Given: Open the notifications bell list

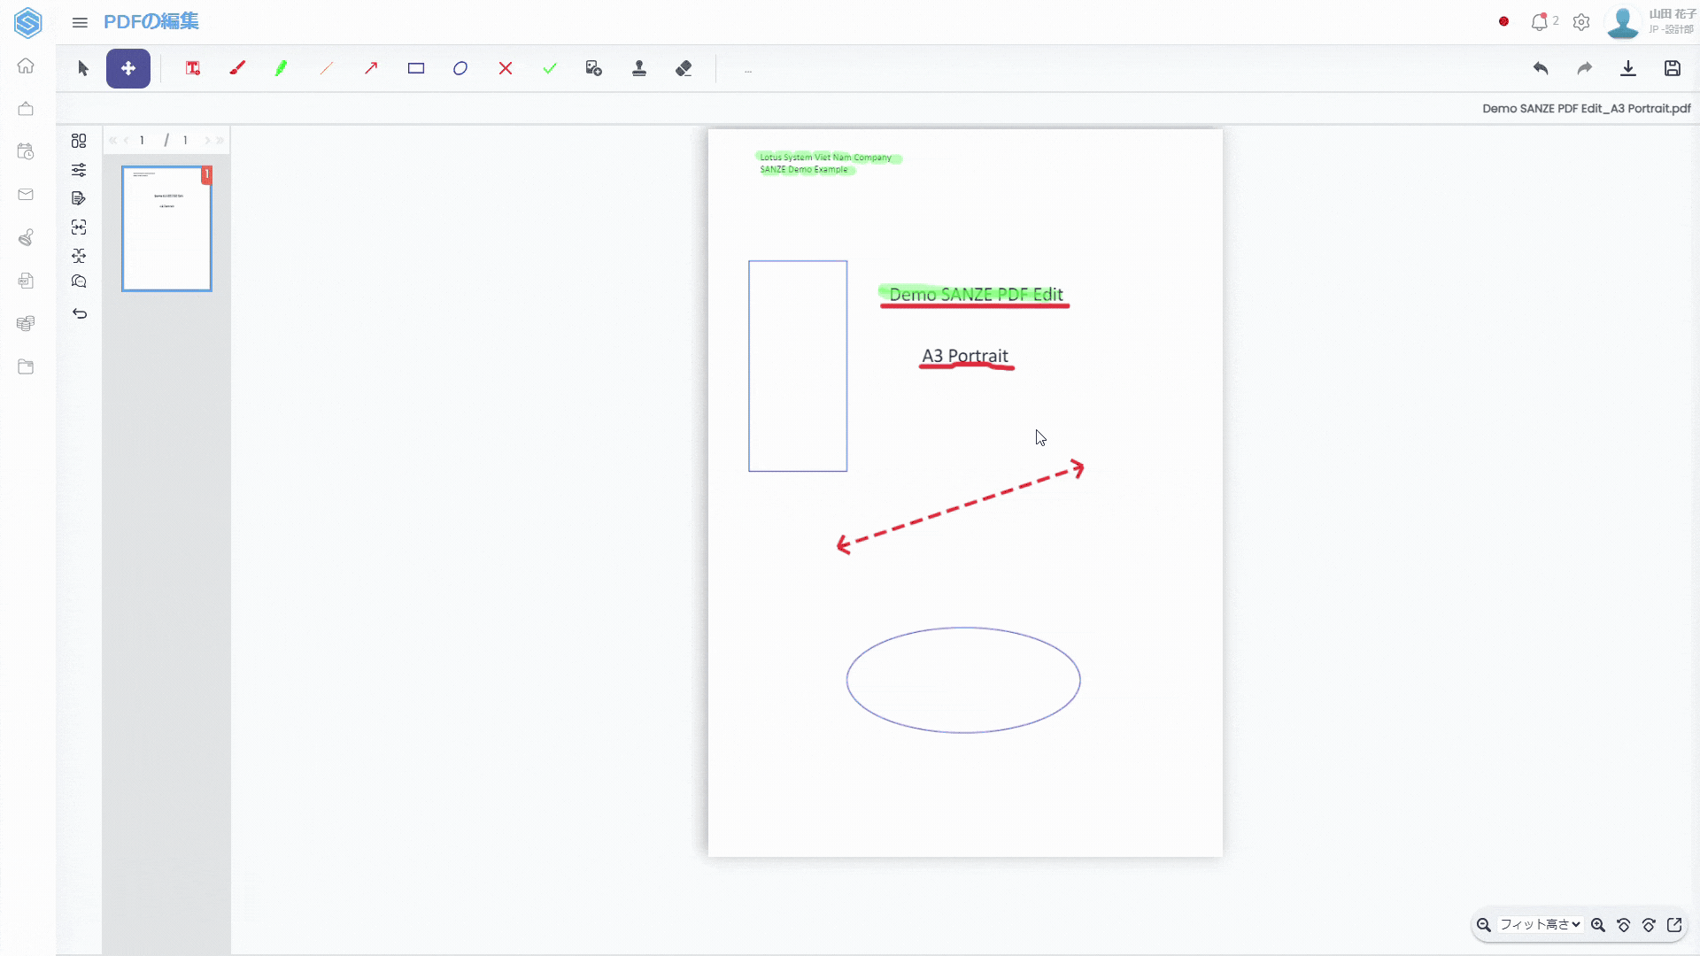Looking at the screenshot, I should pos(1540,22).
